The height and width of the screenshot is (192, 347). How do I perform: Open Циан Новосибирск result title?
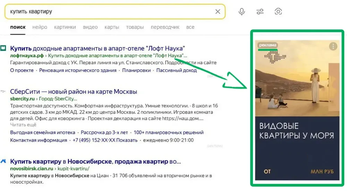[x=95, y=162]
